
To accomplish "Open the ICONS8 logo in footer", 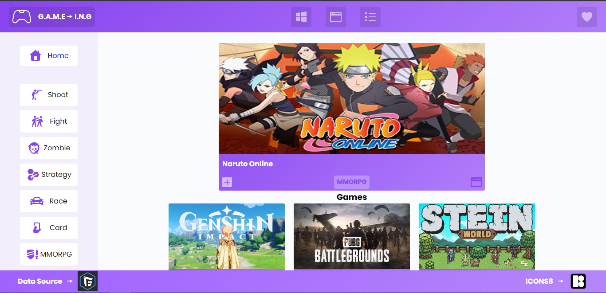I will 578,281.
